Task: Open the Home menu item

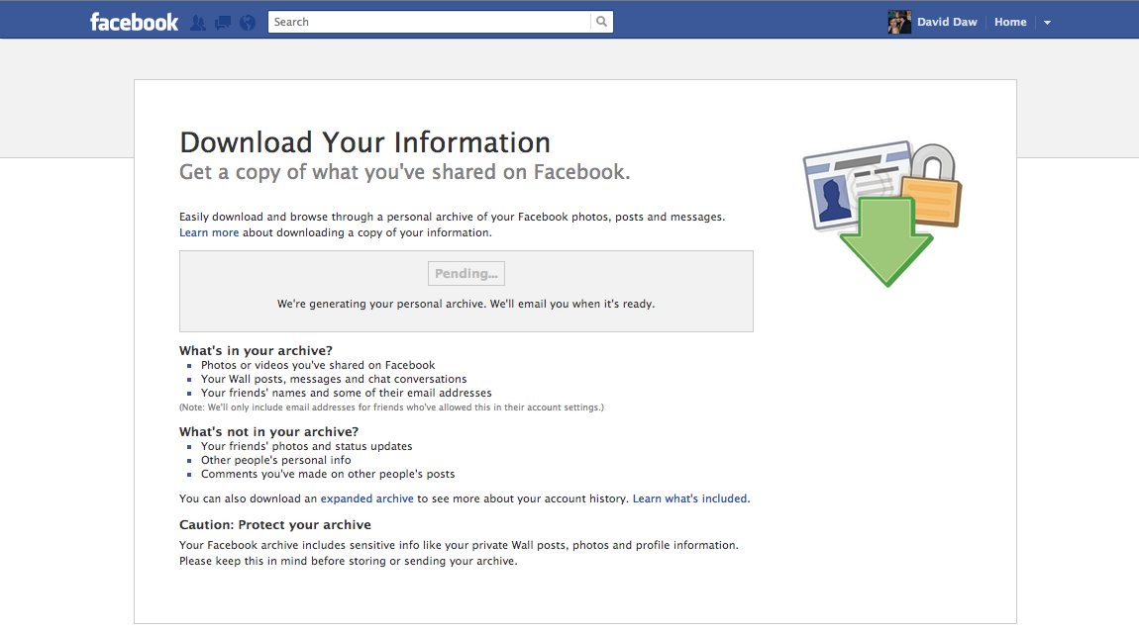Action: pyautogui.click(x=1010, y=22)
